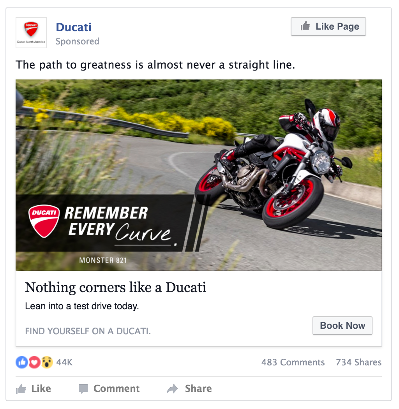Click the Book Now button
Viewport: 399px width, 409px height.
(343, 326)
